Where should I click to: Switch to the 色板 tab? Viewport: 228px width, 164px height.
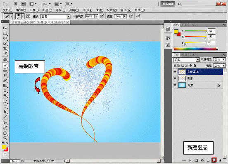point(185,25)
